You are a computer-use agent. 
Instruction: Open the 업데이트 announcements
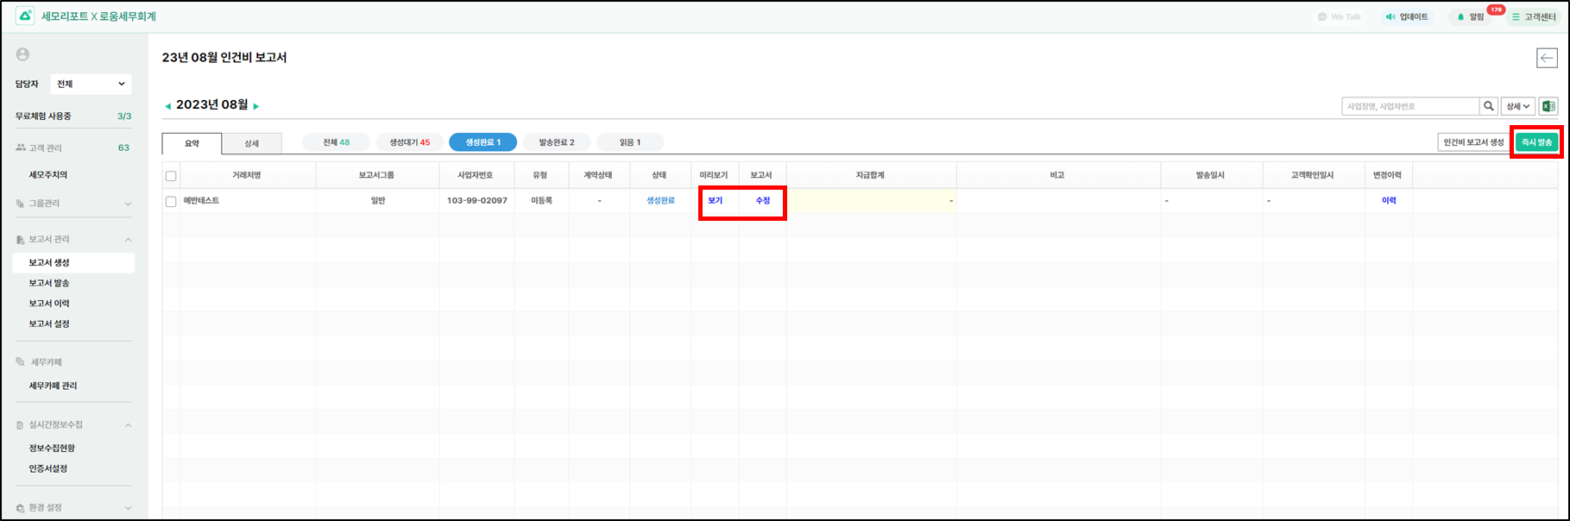[x=1406, y=16]
